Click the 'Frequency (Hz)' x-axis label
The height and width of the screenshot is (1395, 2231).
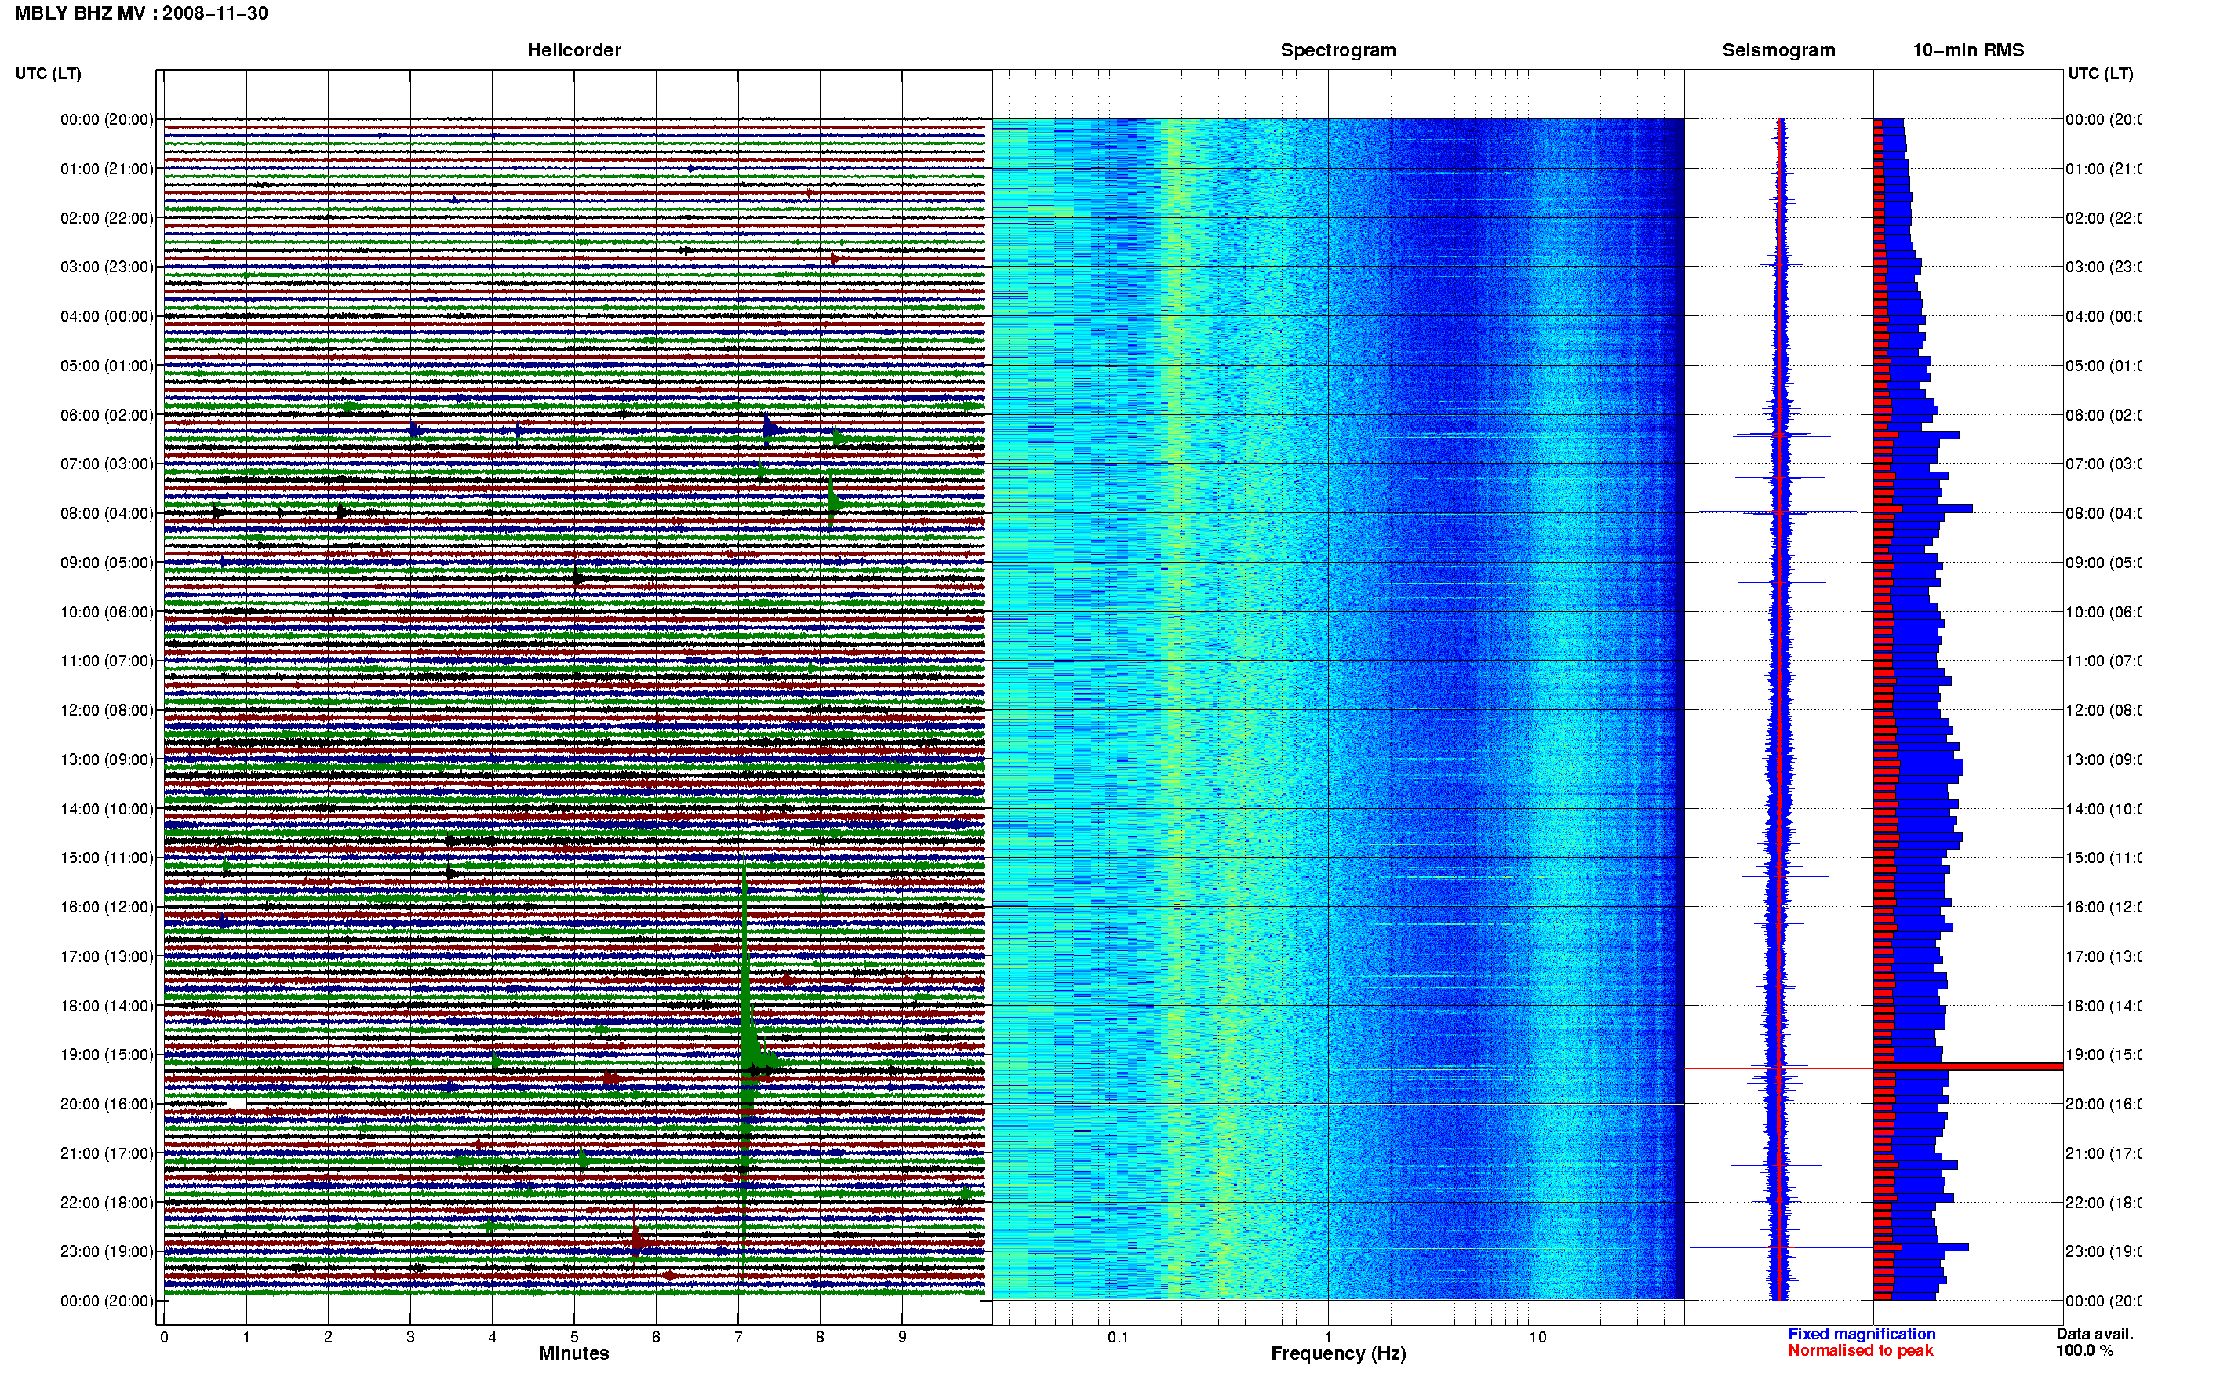[x=1338, y=1353]
